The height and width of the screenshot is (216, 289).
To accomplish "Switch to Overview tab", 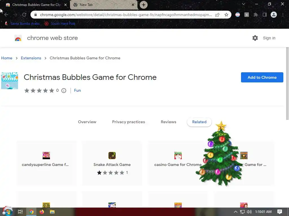I will point(87,122).
